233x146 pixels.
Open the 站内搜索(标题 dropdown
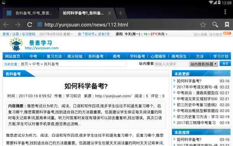(x=203, y=64)
